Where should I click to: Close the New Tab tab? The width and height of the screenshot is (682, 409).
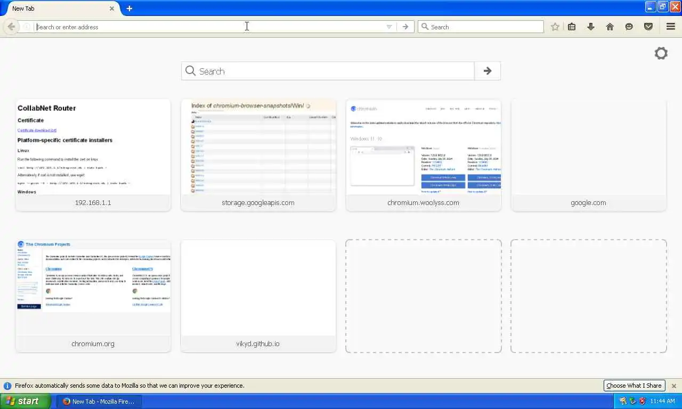point(112,9)
